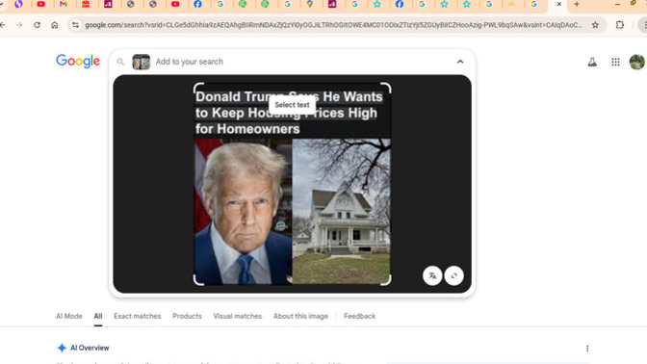Click the Feedback link
This screenshot has width=647, height=364.
[359, 316]
